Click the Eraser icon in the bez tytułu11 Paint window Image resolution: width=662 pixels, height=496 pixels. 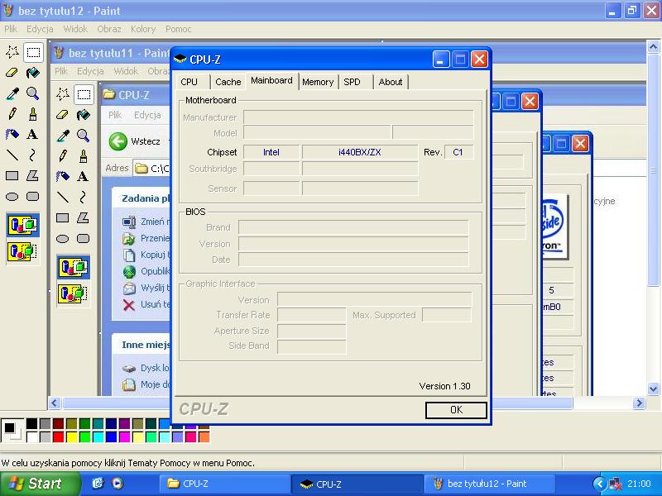point(63,114)
